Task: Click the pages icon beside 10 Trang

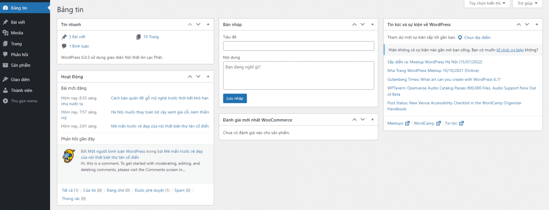Action: tap(139, 37)
